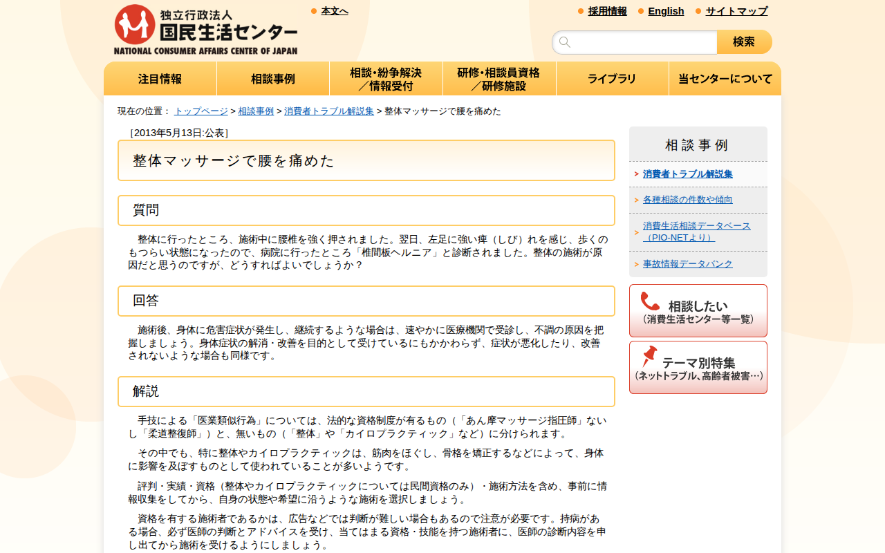Focus the site search input field
Image resolution: width=885 pixels, height=553 pixels.
pos(635,42)
